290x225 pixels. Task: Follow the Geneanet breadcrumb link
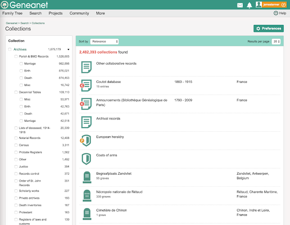tap(12, 23)
